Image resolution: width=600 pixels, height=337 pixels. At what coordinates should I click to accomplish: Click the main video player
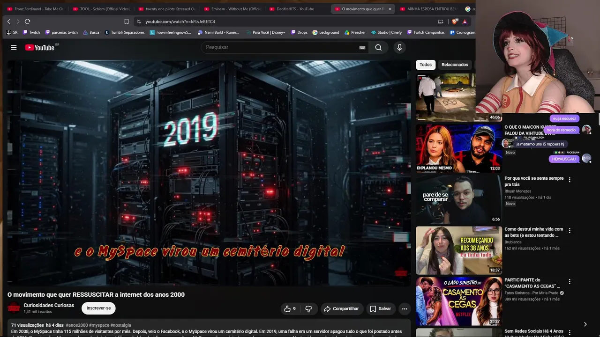(x=209, y=173)
